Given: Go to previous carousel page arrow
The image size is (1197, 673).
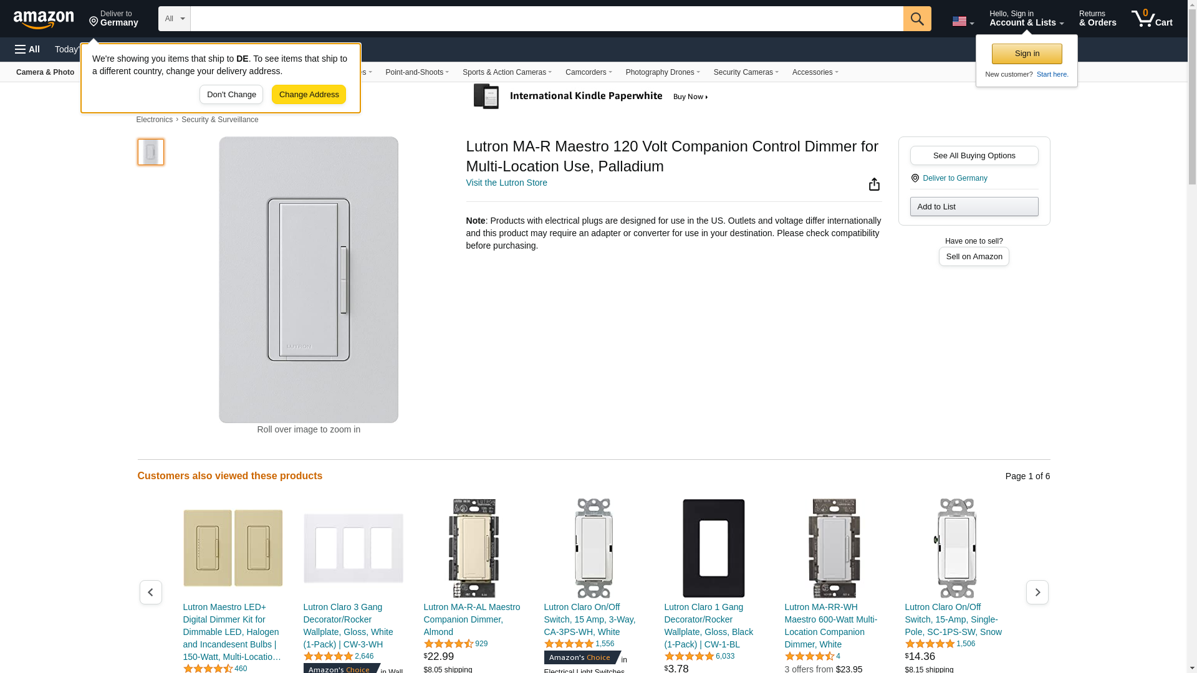Looking at the screenshot, I should (x=150, y=592).
